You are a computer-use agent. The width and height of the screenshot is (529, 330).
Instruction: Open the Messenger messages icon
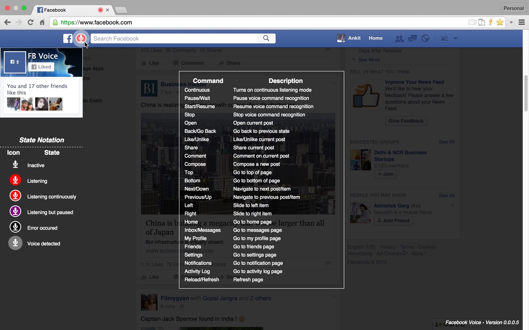[x=412, y=38]
